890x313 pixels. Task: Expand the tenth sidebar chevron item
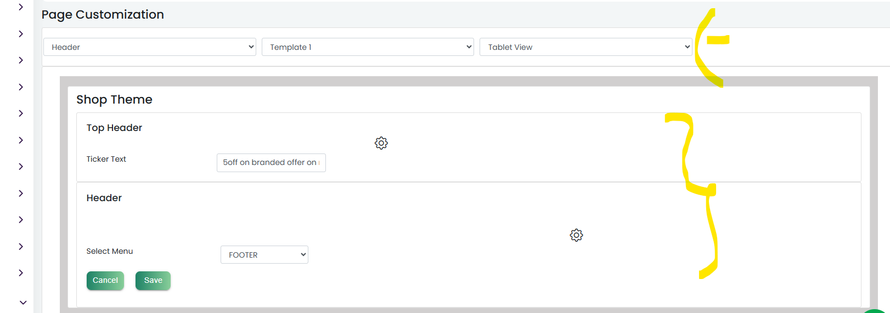coord(21,247)
